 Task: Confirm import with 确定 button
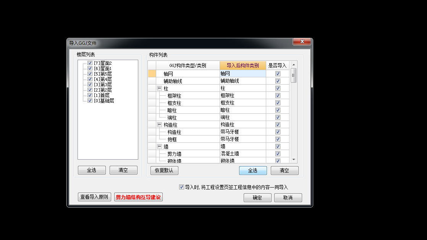coord(258,198)
